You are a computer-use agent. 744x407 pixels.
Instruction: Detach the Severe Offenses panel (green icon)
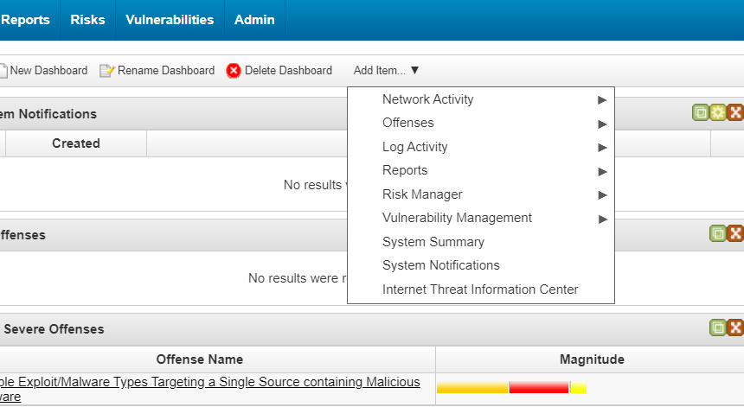coord(718,328)
